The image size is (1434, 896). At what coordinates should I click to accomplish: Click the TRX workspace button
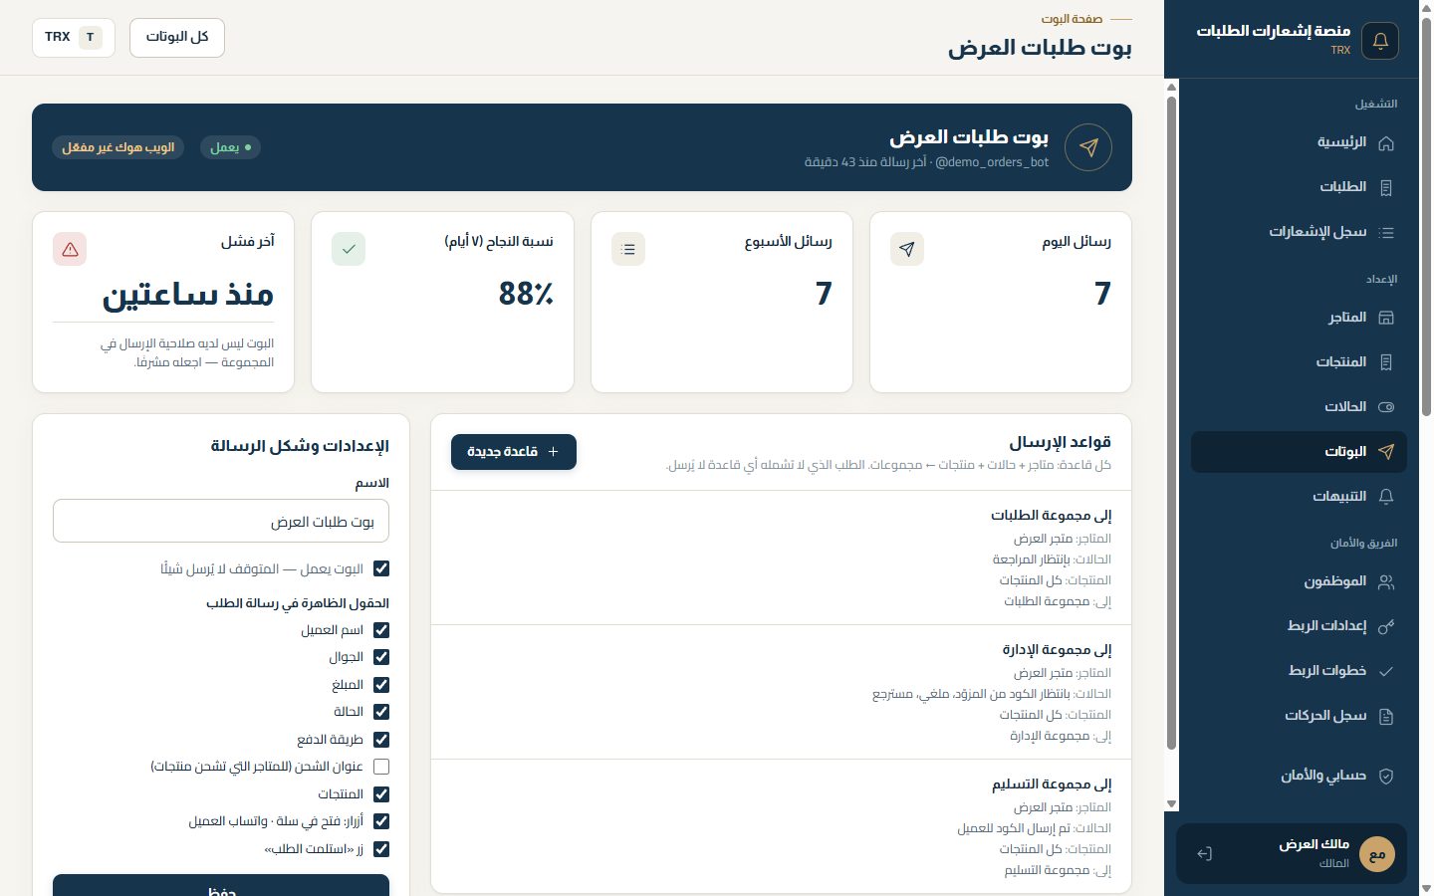(x=74, y=38)
